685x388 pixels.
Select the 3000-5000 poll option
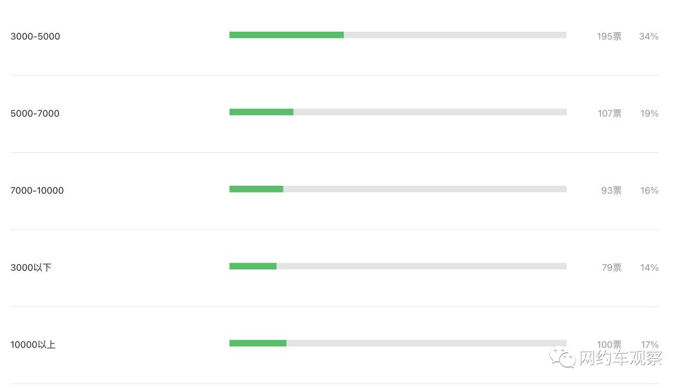click(x=36, y=37)
